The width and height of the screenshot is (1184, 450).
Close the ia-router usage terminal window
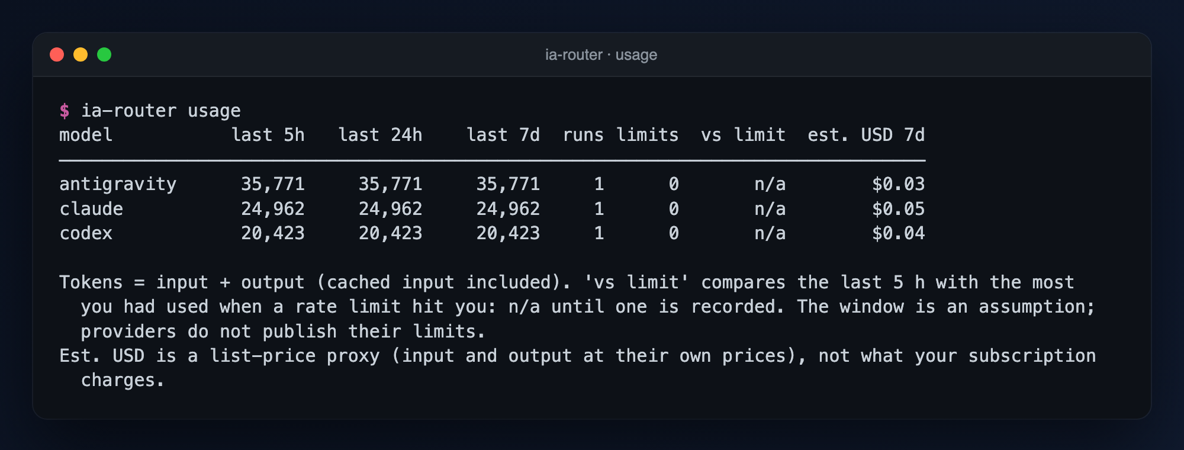(57, 54)
